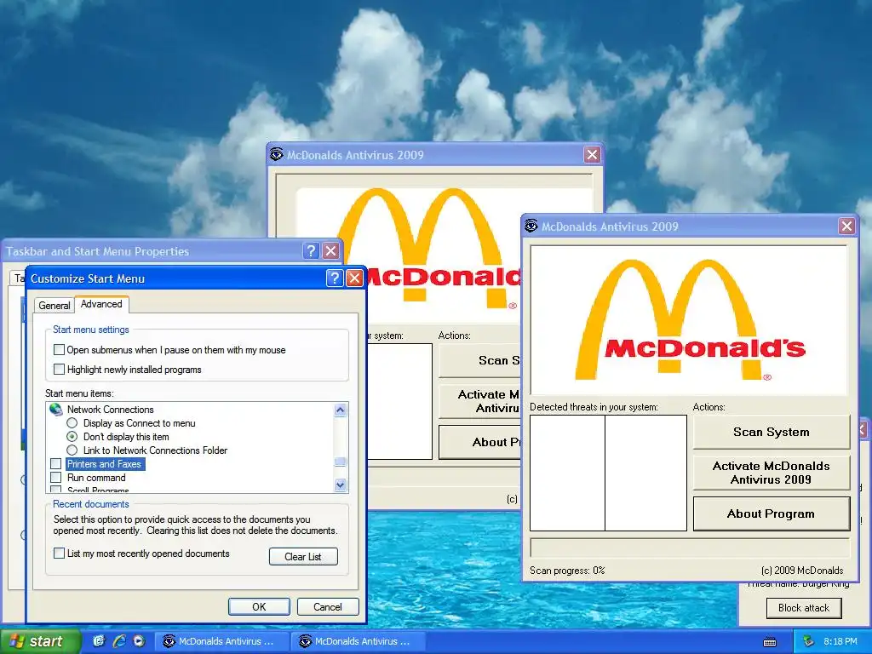This screenshot has width=872, height=654.
Task: Click Scan progress: 0% text
Action: pos(566,571)
